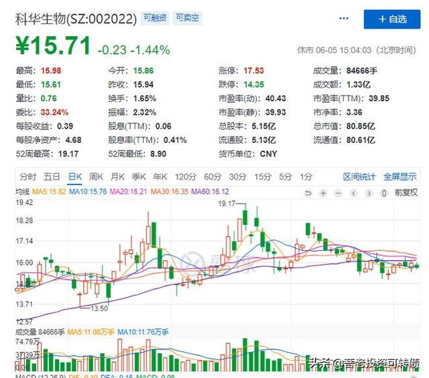
Task: Zoom out chart with minus icon
Action: 339,194
